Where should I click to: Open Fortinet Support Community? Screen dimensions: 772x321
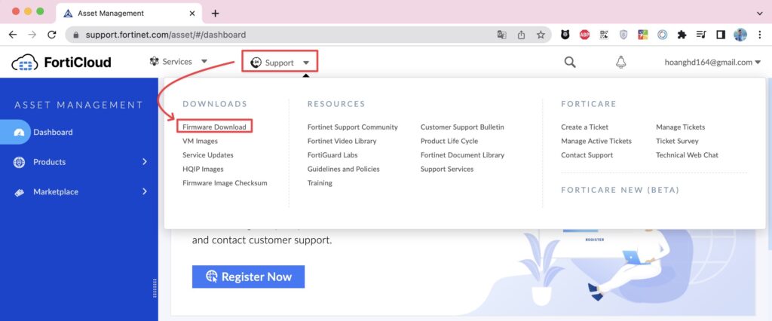tap(353, 127)
